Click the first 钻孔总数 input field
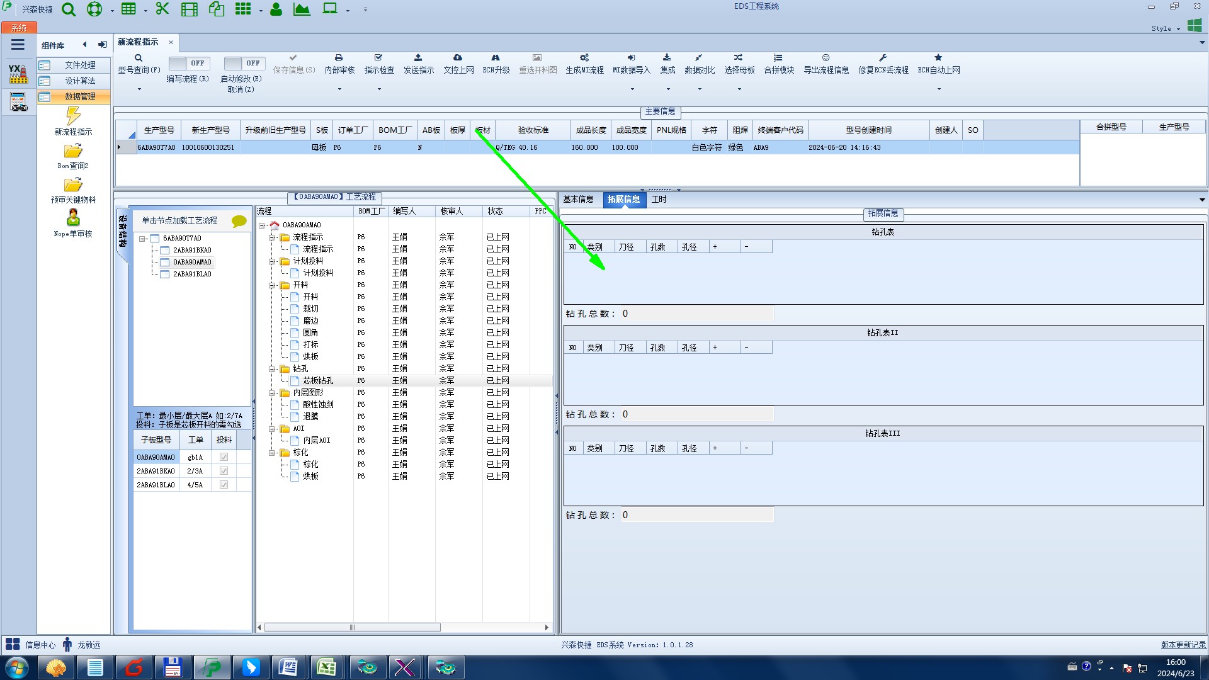The width and height of the screenshot is (1209, 680). click(x=697, y=314)
